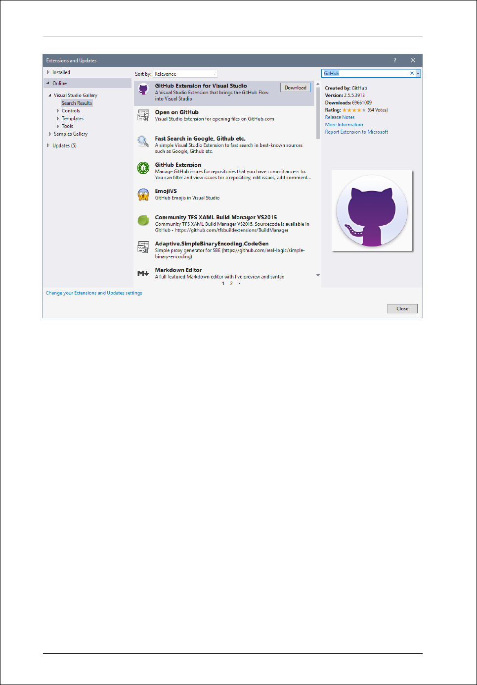Go to results page 2
477x685 pixels.
click(x=231, y=284)
